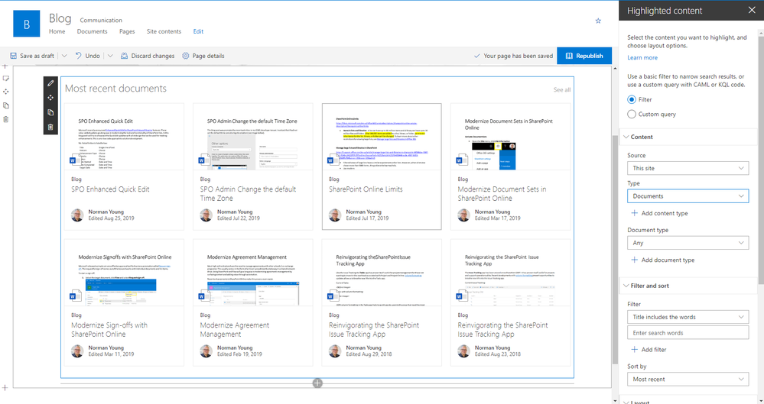The width and height of the screenshot is (764, 404).
Task: Click the Edited Aug 23, 2018 Reinvigorating card title
Action: (502, 329)
